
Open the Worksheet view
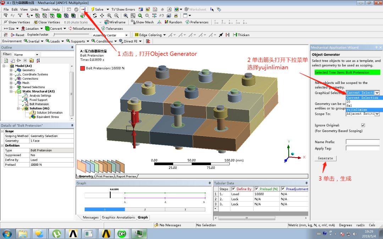195,9
